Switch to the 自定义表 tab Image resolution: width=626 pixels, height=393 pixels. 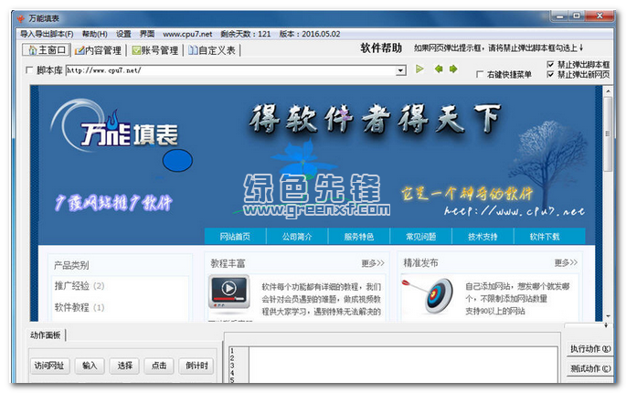(212, 50)
